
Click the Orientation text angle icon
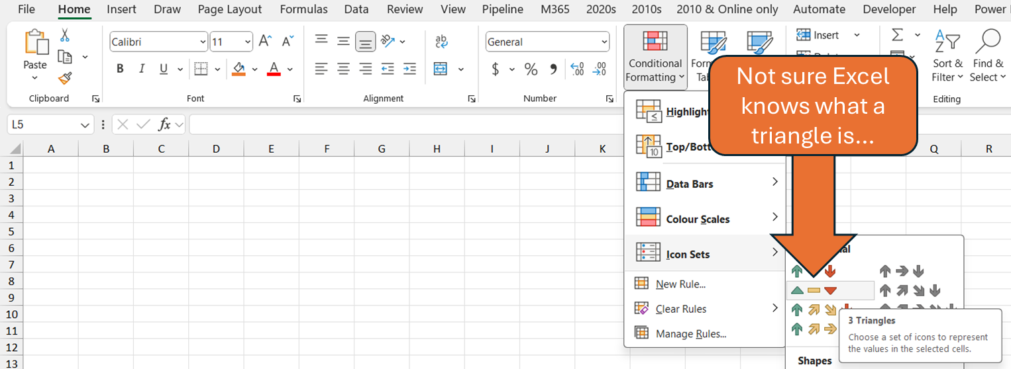[388, 42]
